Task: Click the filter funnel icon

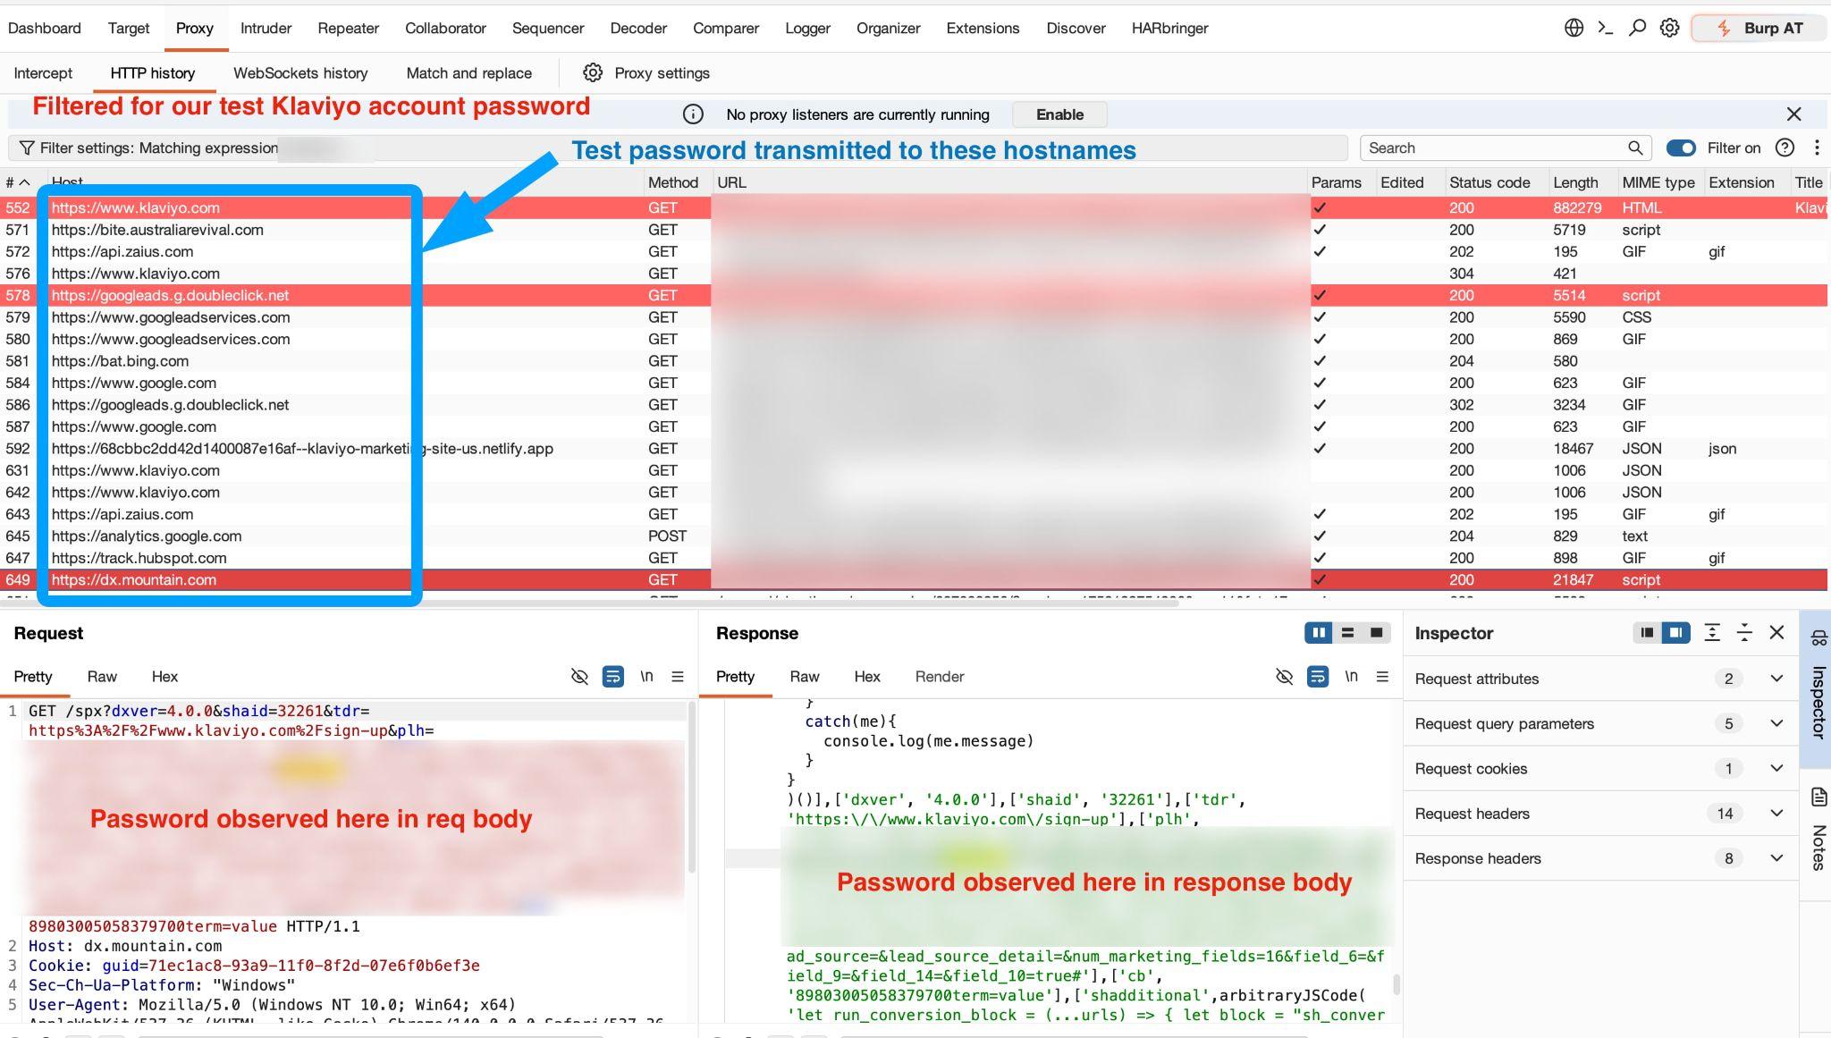Action: point(27,148)
